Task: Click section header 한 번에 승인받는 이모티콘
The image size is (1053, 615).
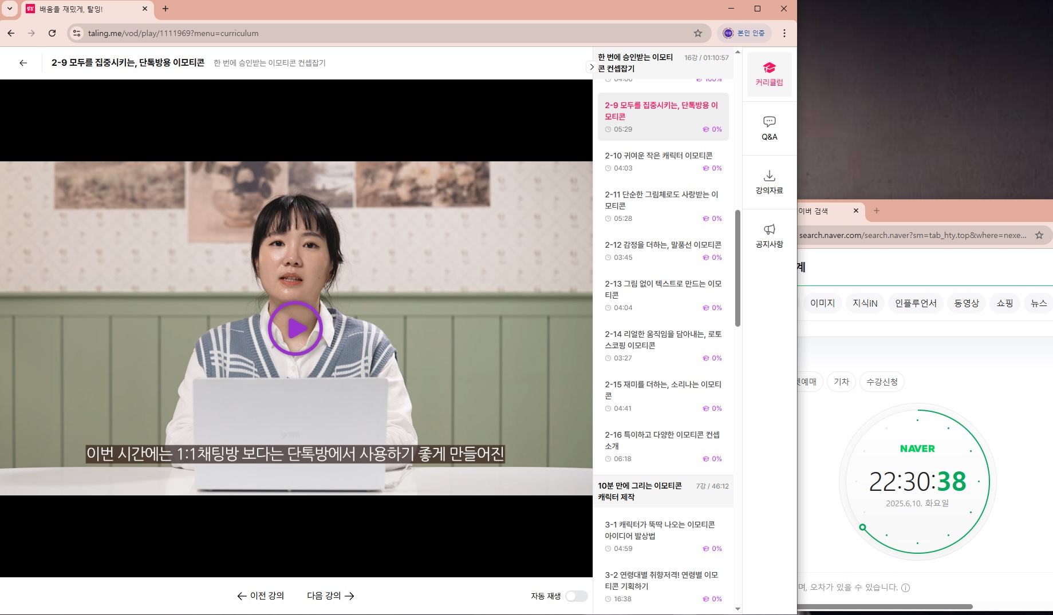Action: point(663,63)
